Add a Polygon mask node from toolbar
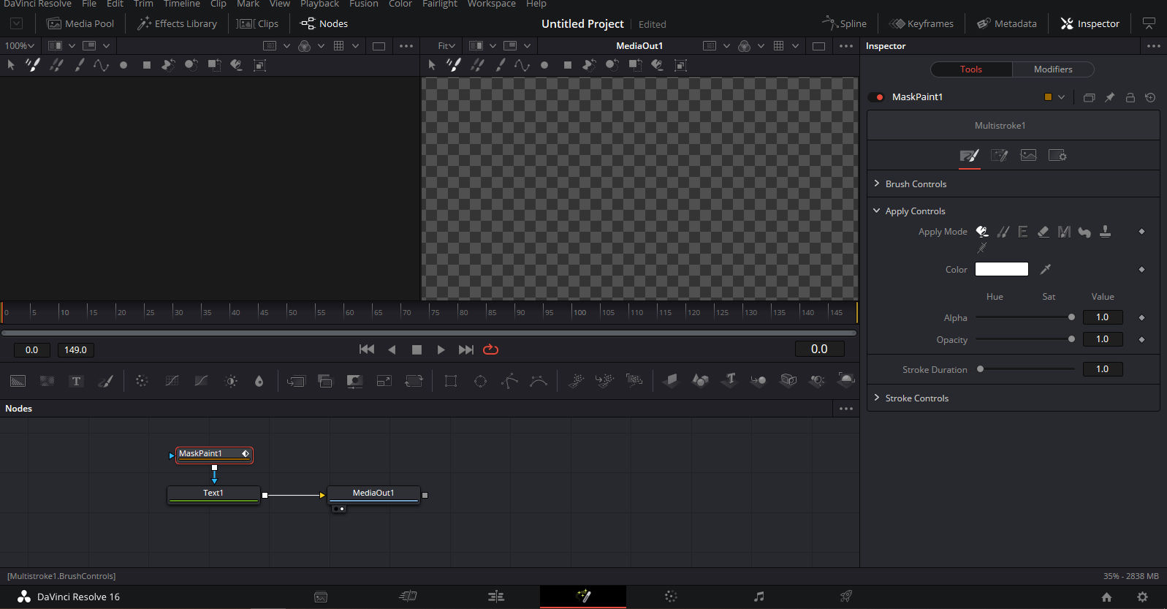1167x609 pixels. [509, 381]
